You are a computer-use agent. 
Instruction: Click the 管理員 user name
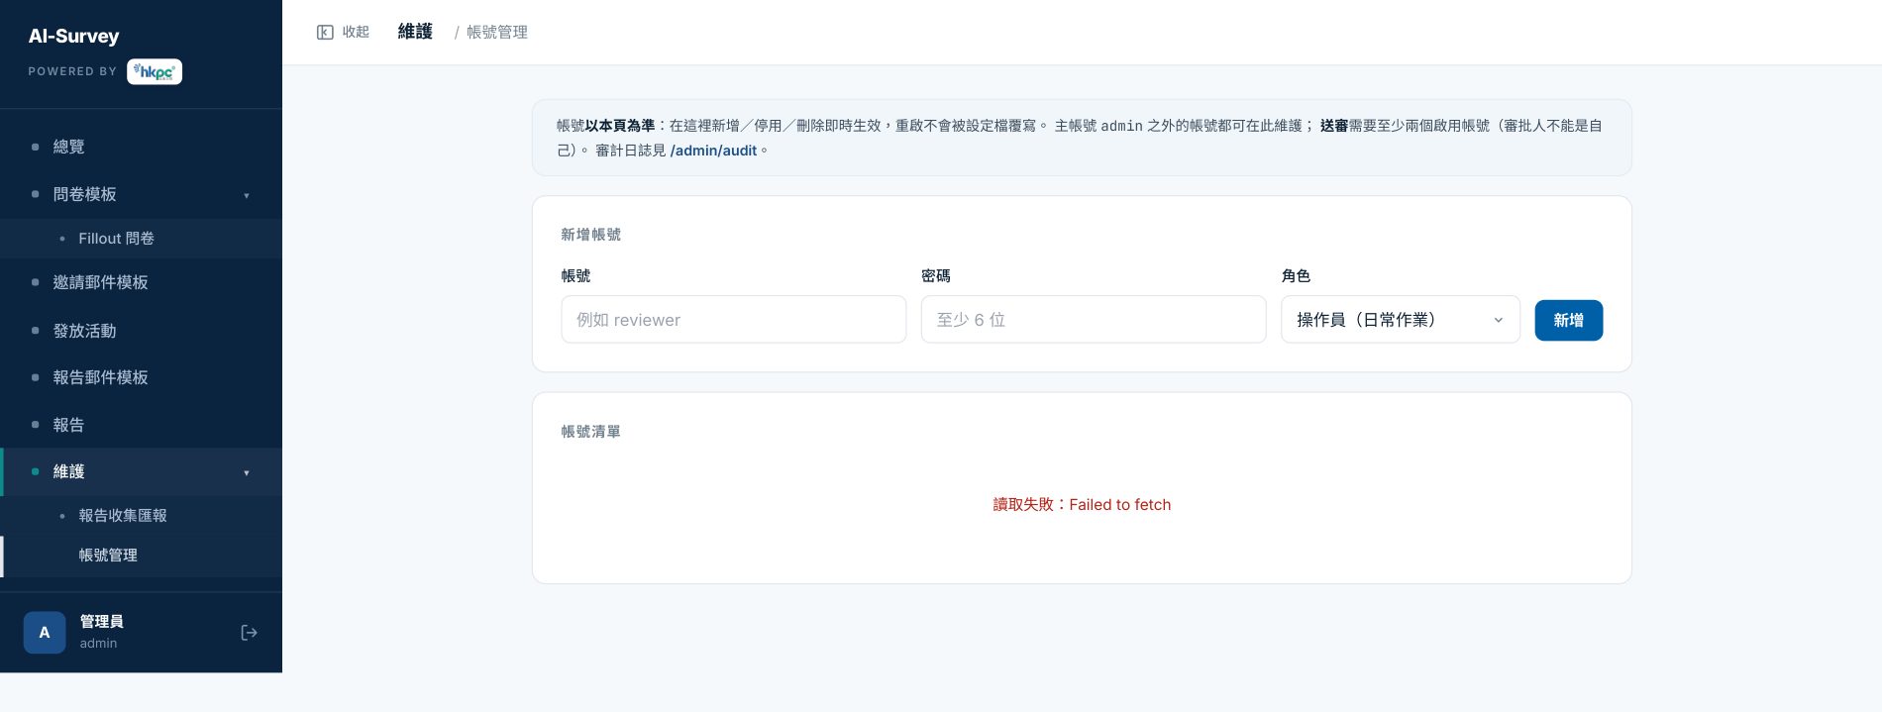point(102,622)
